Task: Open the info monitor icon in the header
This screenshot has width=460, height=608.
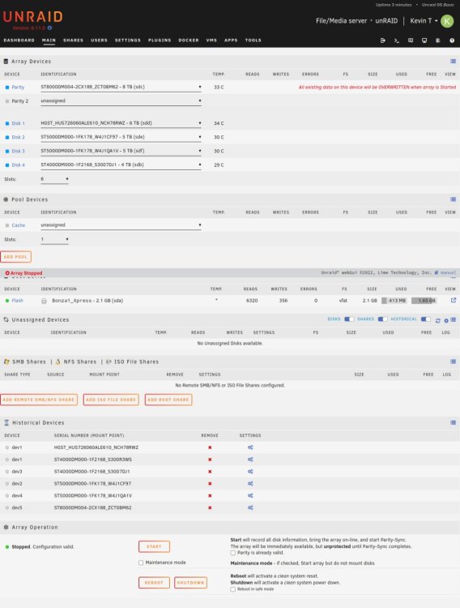Action: 424,41
